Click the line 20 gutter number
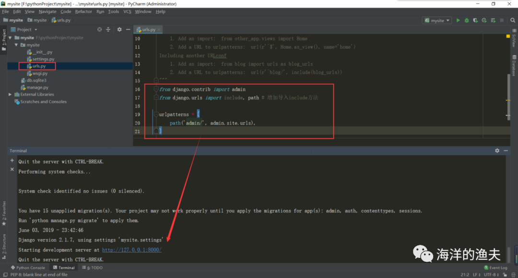This screenshot has width=518, height=278. click(x=138, y=123)
